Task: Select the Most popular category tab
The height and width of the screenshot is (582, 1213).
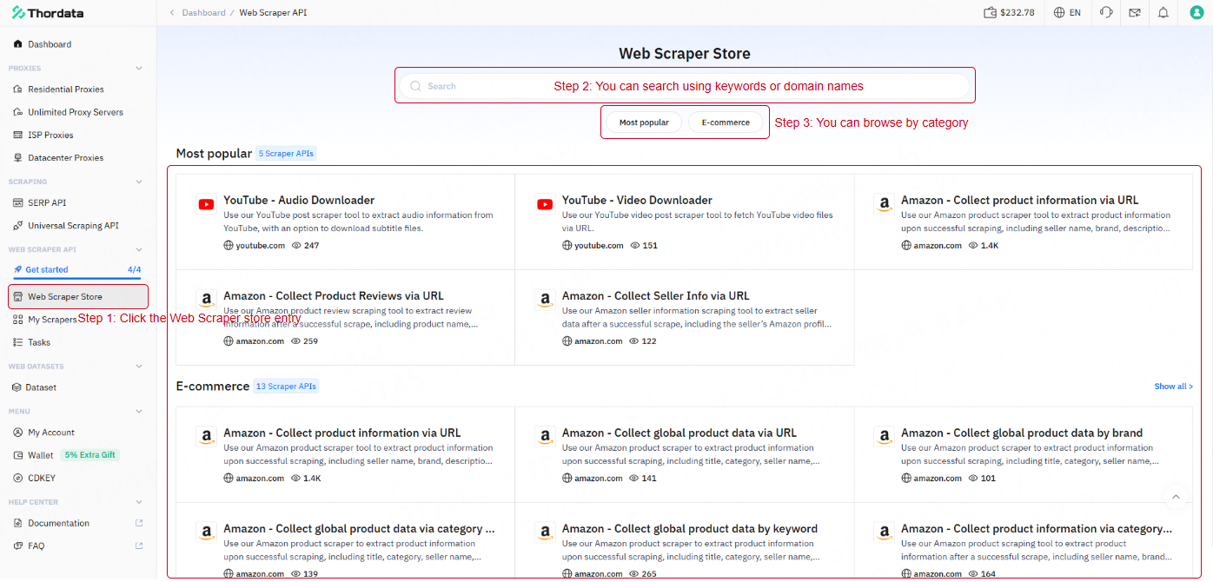Action: (644, 122)
